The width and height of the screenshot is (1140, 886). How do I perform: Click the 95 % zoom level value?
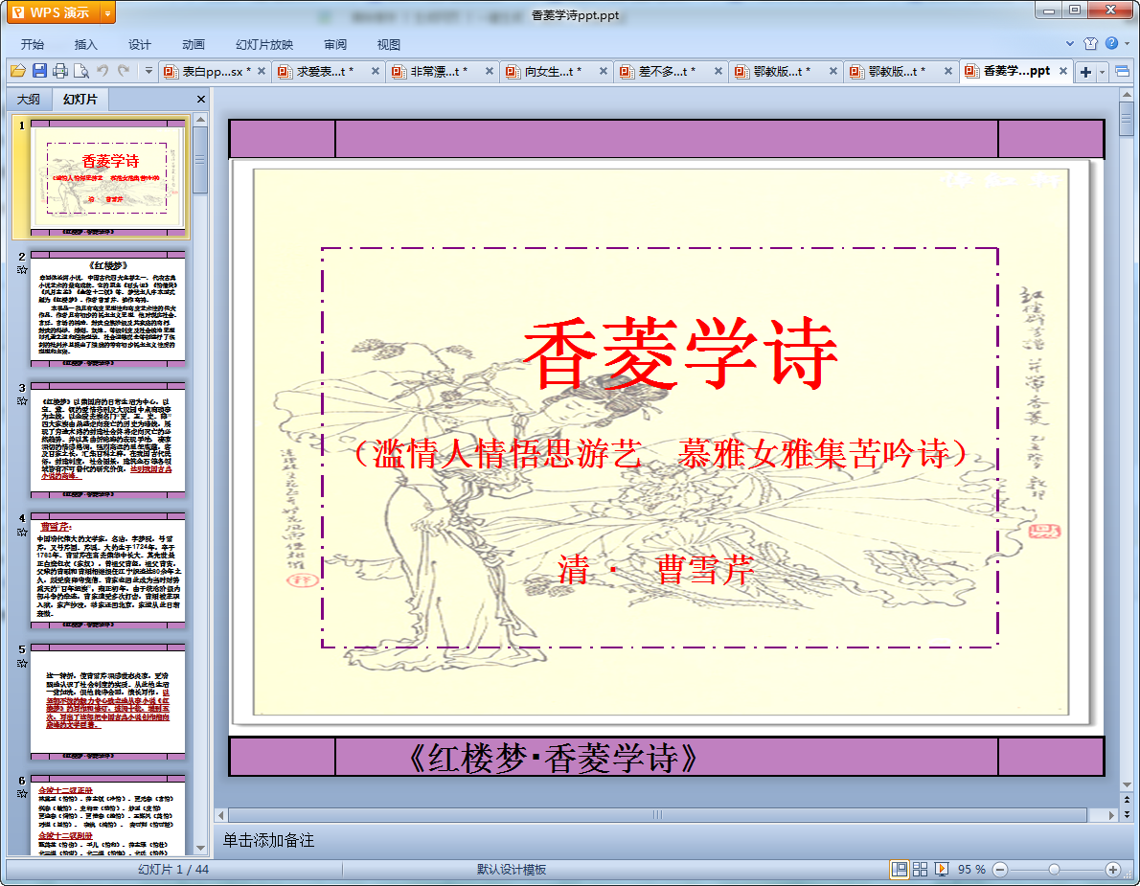[x=971, y=870]
